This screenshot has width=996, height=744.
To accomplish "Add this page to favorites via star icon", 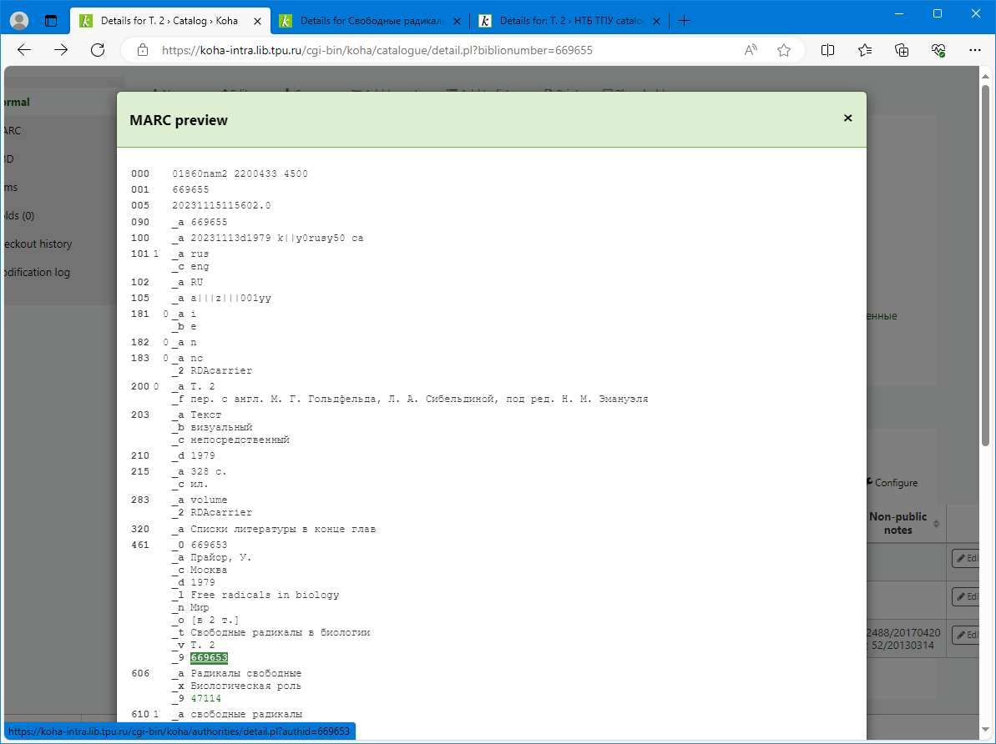I will pyautogui.click(x=784, y=50).
